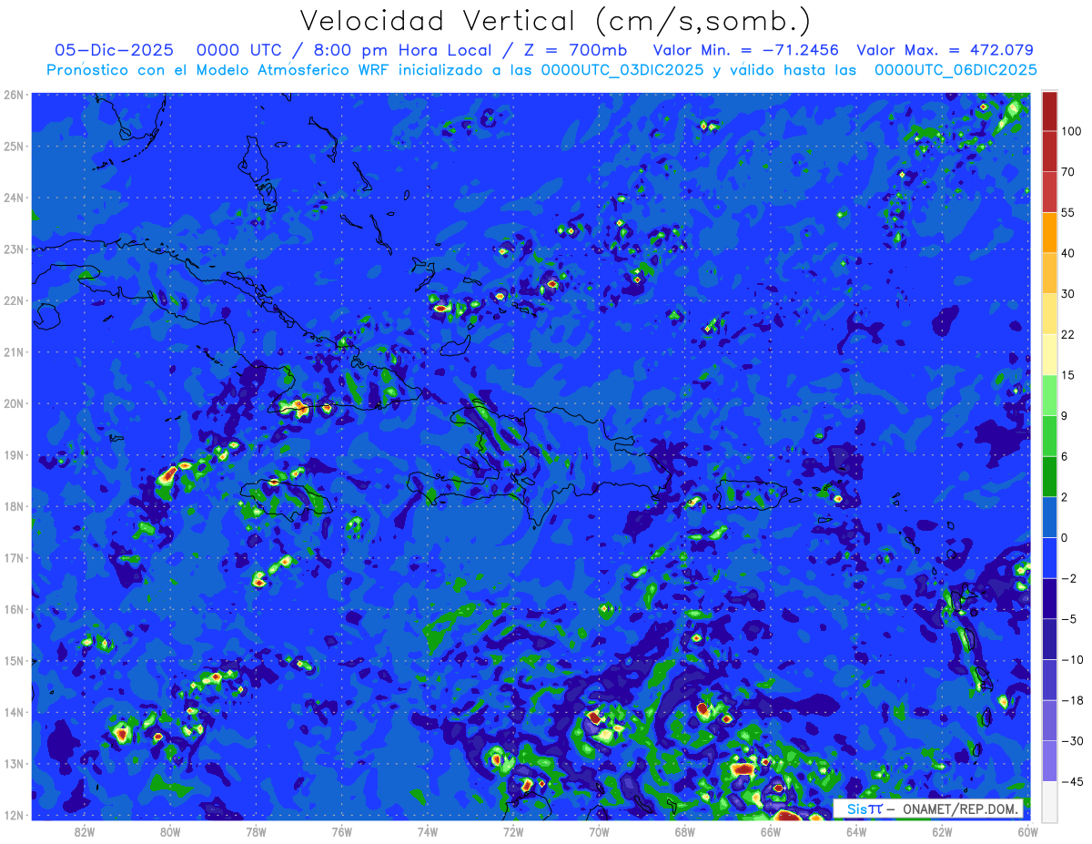Viewport: 1092px width, 844px height.
Task: Pick the lavender swatch between -45 and -30
Action: click(x=1049, y=759)
